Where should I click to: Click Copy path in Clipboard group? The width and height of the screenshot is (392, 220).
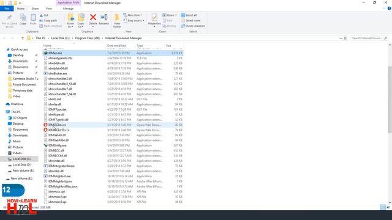[48, 20]
